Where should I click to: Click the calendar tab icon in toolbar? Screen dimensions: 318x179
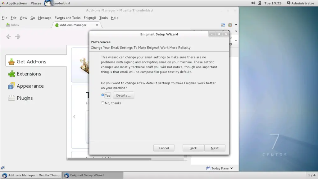point(223,25)
